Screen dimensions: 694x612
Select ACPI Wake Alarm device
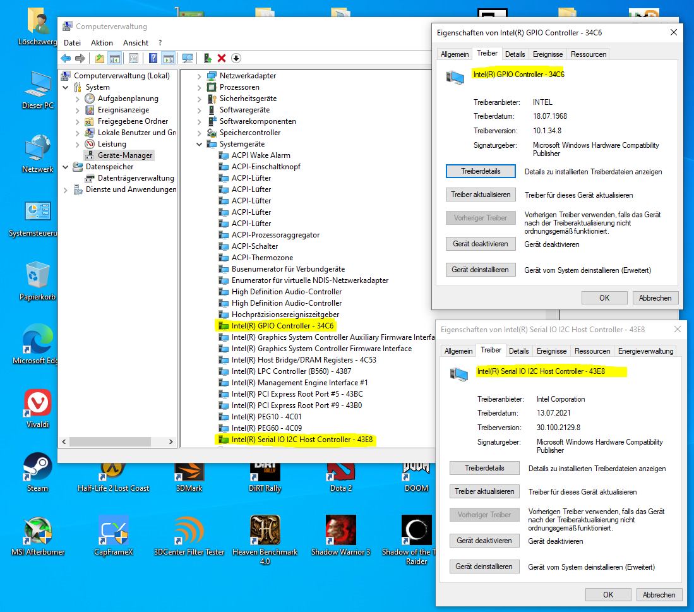point(261,155)
